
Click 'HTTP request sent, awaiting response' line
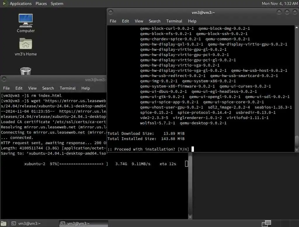click(53, 143)
